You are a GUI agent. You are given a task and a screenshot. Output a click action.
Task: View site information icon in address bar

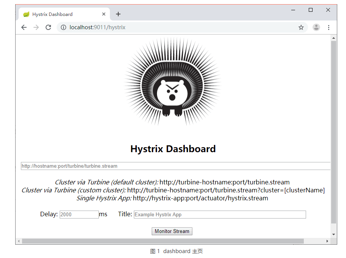(63, 27)
